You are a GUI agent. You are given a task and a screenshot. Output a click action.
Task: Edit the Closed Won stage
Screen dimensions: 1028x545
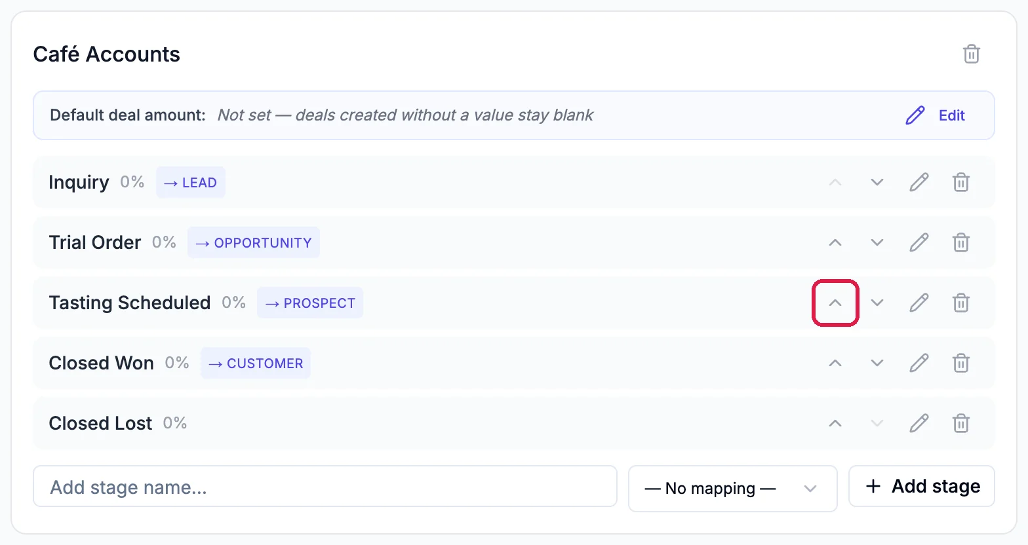[x=919, y=363]
